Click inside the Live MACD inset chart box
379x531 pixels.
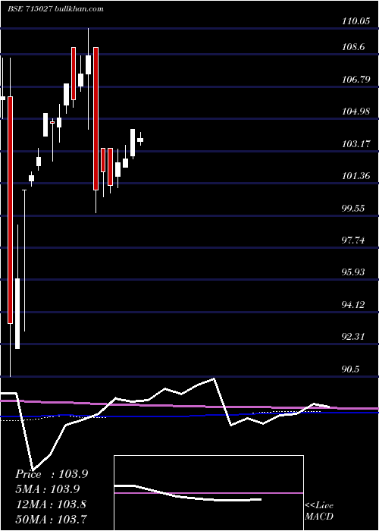pyautogui.click(x=208, y=493)
